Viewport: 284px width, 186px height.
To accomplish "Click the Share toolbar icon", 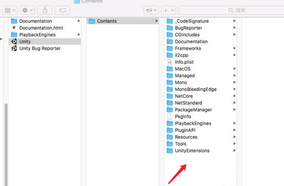I will 45,10.
